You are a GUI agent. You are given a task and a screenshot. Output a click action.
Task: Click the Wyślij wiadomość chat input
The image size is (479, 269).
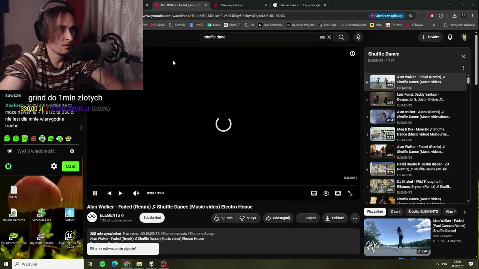[x=40, y=151]
